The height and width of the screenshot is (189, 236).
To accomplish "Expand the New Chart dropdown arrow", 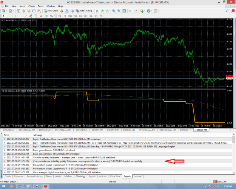I will (6, 11).
